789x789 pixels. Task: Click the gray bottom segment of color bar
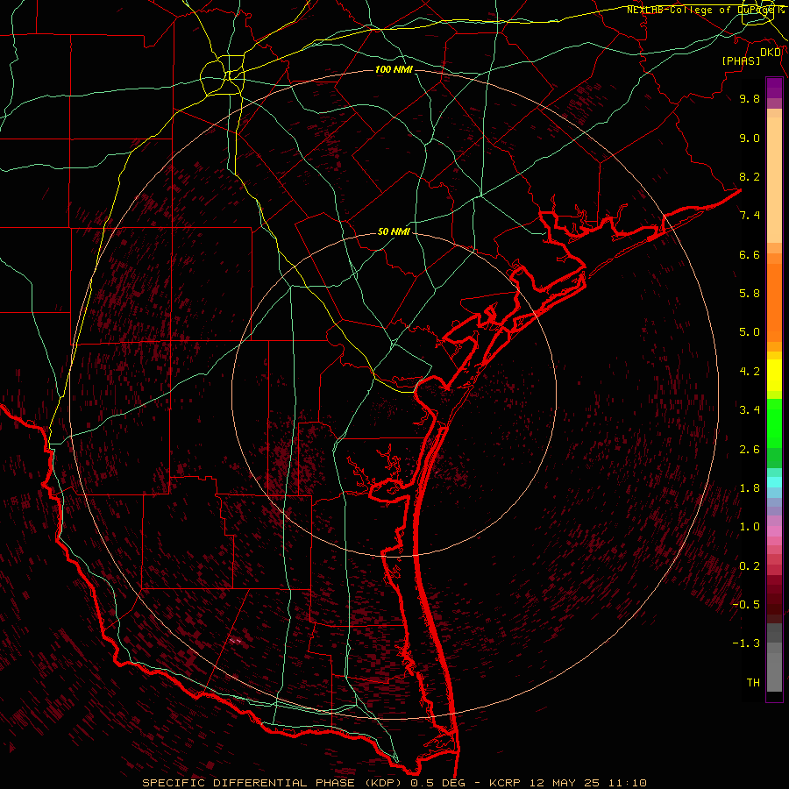click(x=774, y=669)
